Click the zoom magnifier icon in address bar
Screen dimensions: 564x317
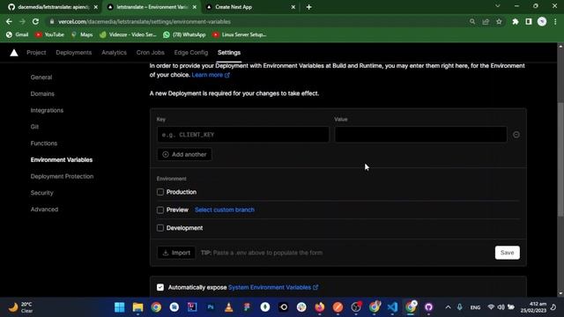click(x=472, y=21)
